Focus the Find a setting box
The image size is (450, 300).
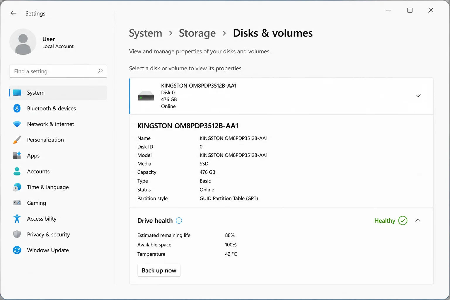click(x=58, y=71)
